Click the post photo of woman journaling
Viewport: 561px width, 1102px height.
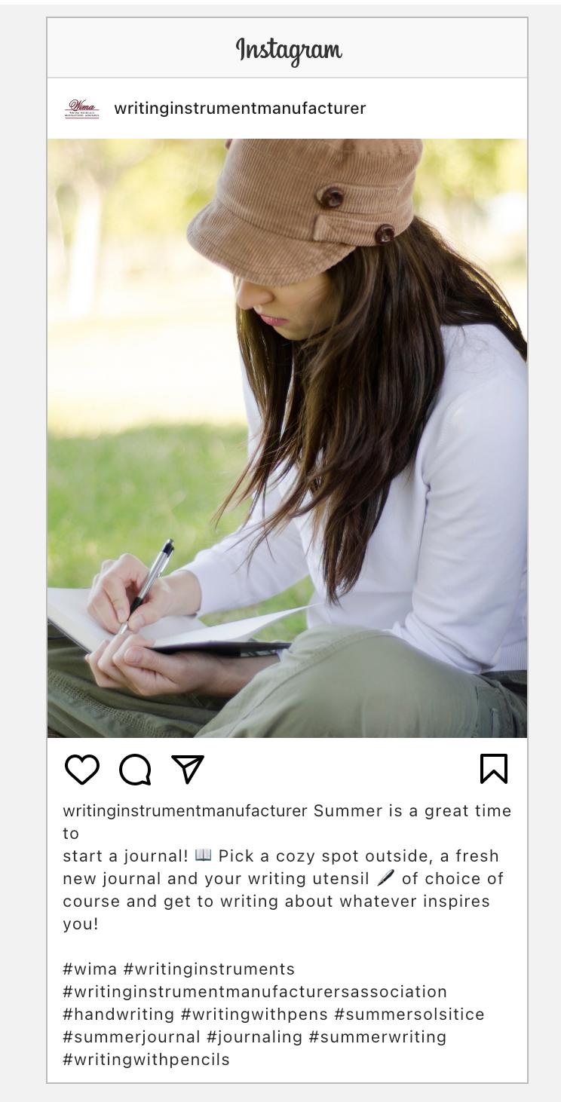tap(287, 438)
